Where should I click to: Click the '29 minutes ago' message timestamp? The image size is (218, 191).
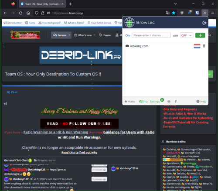click(99, 170)
